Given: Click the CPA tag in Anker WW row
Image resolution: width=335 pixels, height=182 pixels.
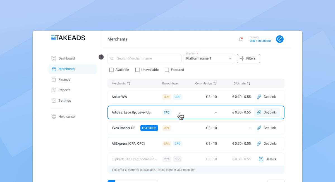Looking at the screenshot, I should click(x=167, y=97).
